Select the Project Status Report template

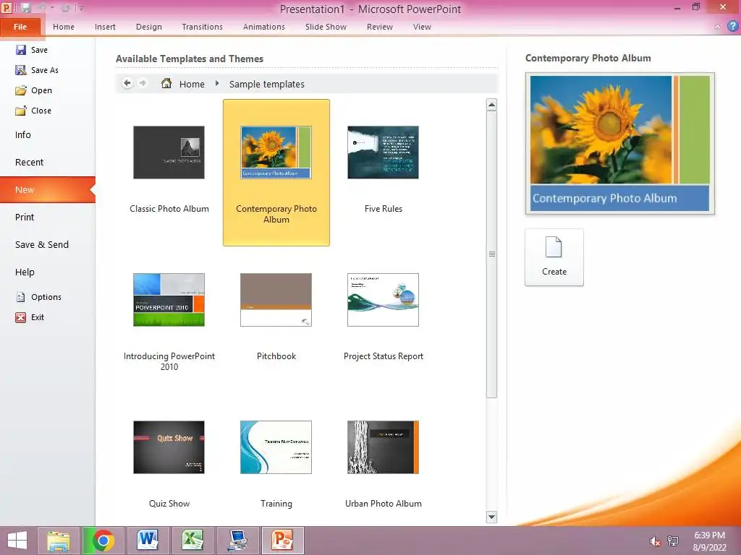pyautogui.click(x=384, y=321)
